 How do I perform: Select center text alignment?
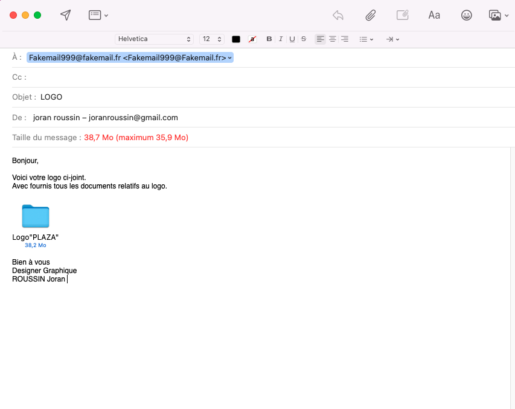click(332, 39)
